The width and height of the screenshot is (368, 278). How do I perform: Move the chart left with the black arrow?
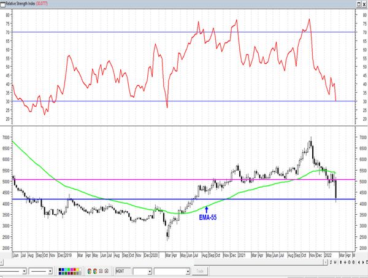tap(359, 262)
